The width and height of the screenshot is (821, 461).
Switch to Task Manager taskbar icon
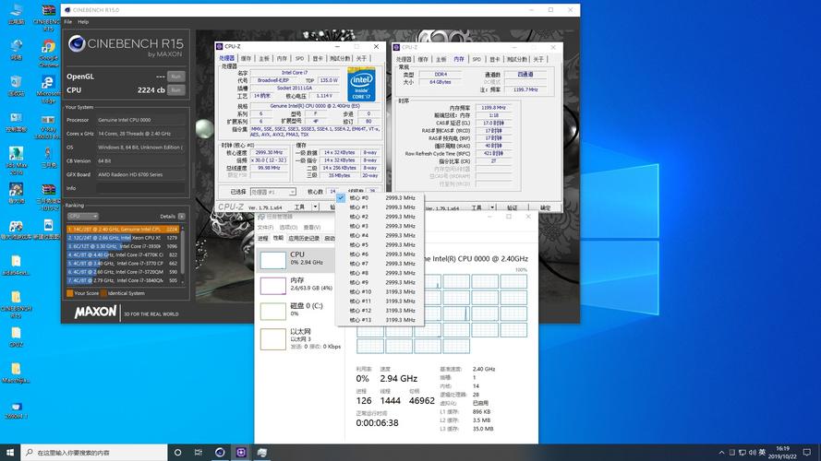(x=261, y=452)
